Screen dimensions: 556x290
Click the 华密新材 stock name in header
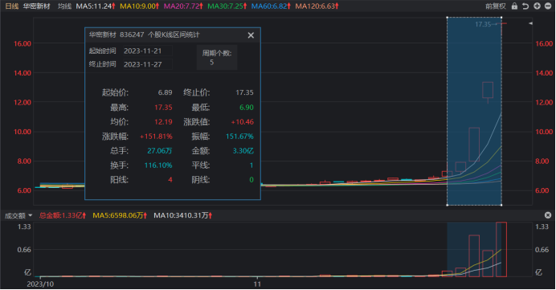[x=37, y=6]
